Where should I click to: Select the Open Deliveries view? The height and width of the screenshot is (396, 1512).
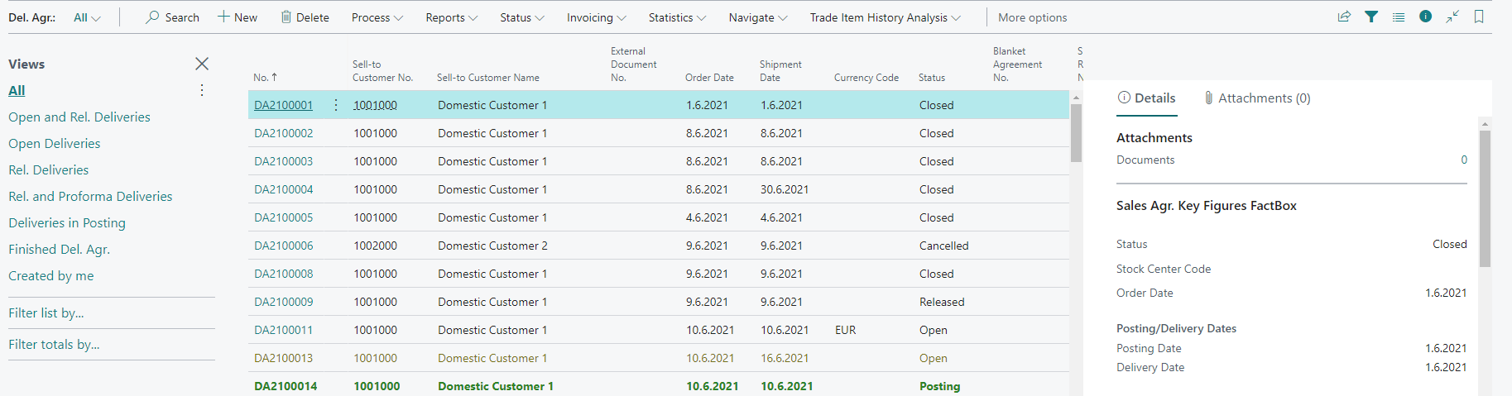tap(55, 144)
